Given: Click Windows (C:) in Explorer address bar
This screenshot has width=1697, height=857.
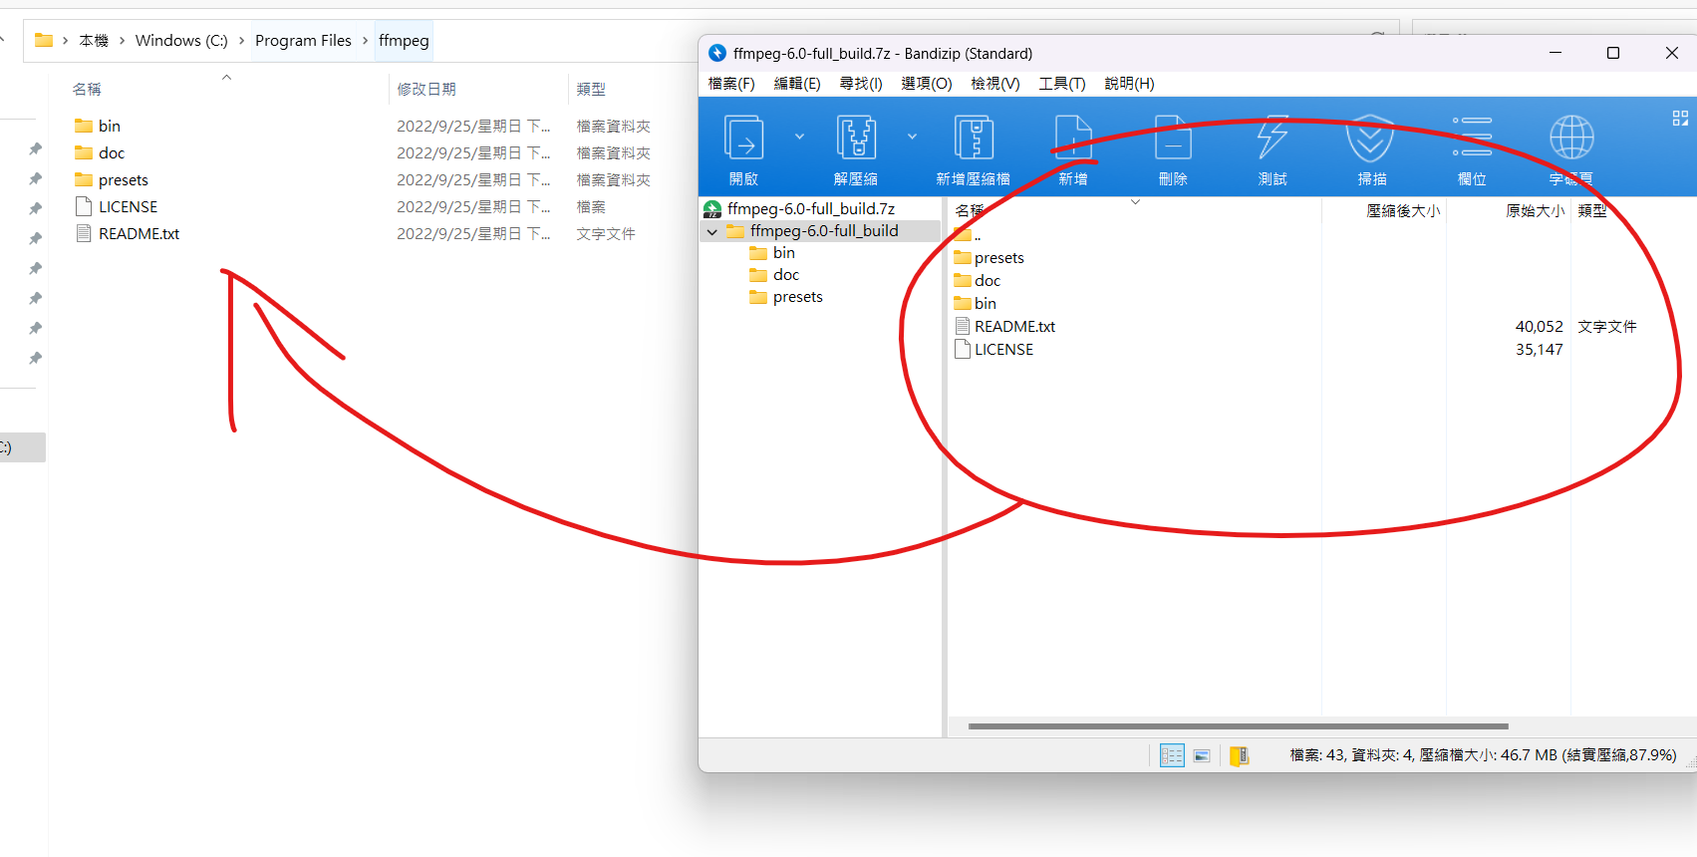Looking at the screenshot, I should 181,40.
